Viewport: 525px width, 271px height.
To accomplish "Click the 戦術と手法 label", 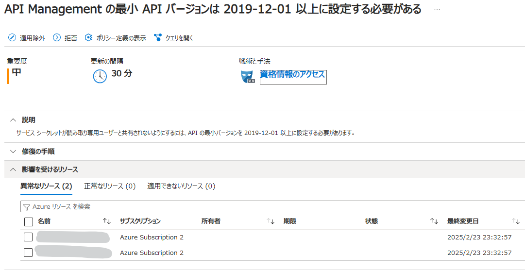I will tap(254, 61).
